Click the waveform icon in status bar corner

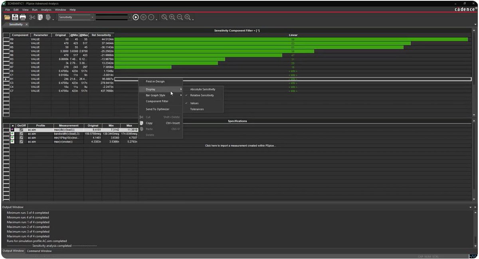473,256
